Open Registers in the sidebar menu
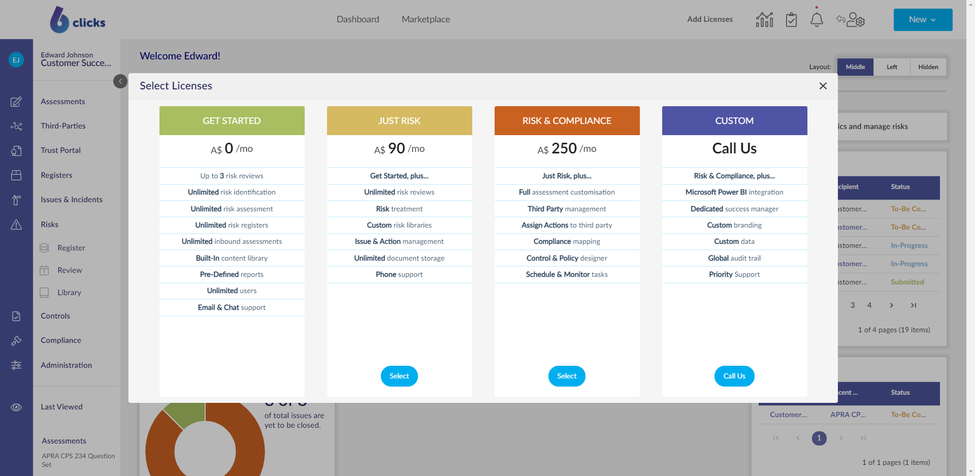This screenshot has height=476, width=975. coord(56,175)
